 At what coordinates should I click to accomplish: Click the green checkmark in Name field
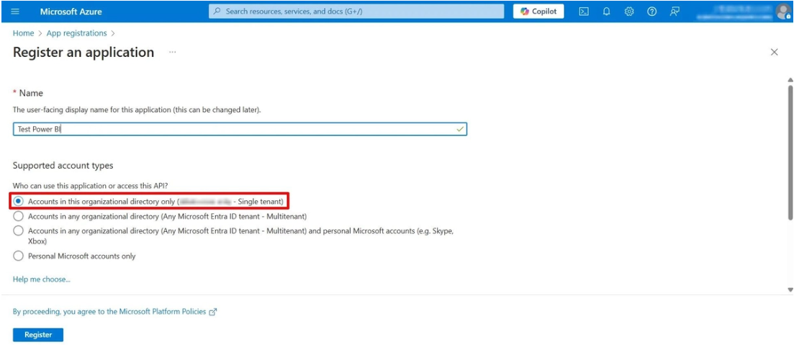coord(459,129)
